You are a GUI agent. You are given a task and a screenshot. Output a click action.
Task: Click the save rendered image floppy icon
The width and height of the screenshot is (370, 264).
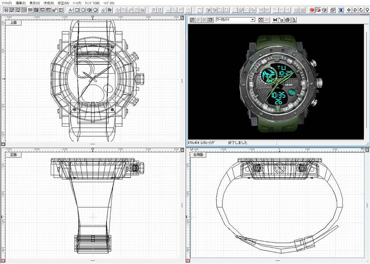[x=275, y=20]
